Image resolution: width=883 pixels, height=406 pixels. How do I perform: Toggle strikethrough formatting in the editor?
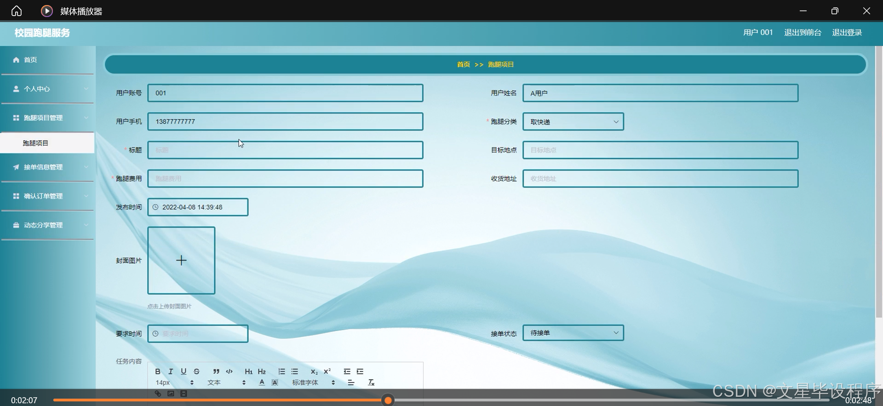coord(196,372)
